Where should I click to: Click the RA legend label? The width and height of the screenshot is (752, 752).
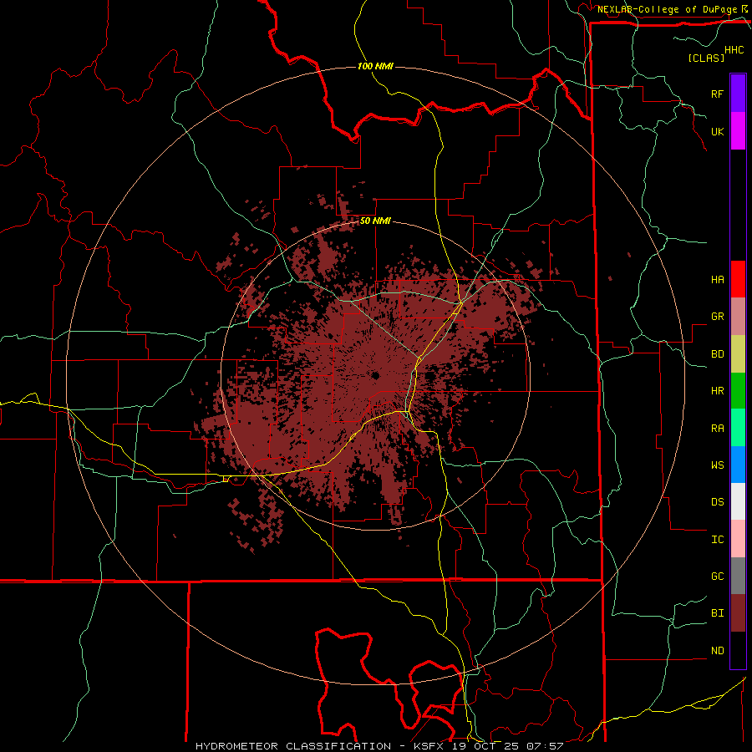coord(717,429)
